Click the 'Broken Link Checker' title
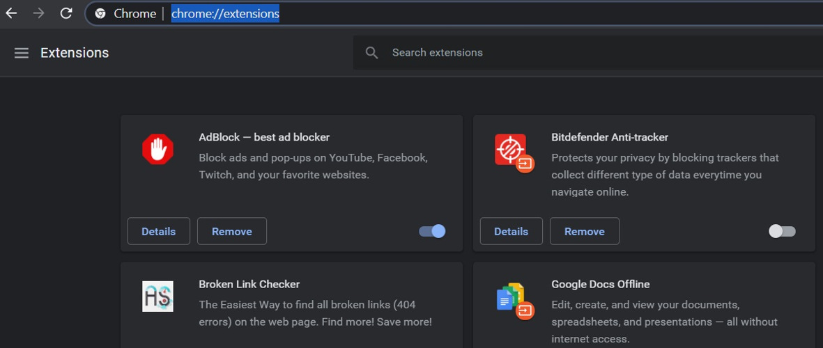The width and height of the screenshot is (823, 348). click(x=249, y=284)
